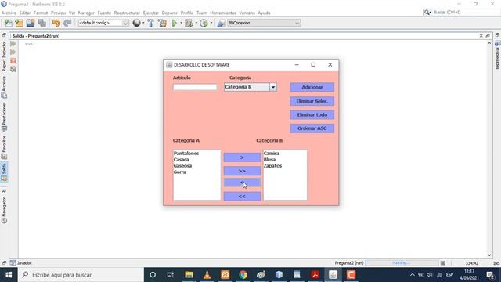Open the Navegar menu
The width and height of the screenshot is (501, 282).
(x=86, y=13)
